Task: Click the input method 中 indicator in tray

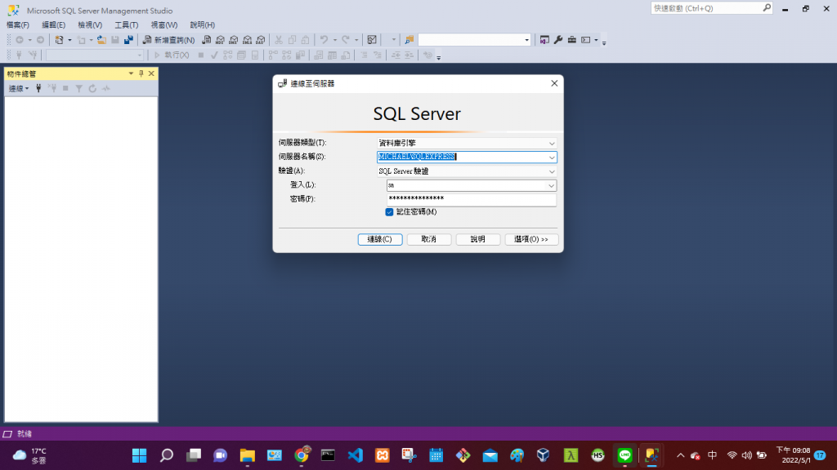Action: (712, 455)
